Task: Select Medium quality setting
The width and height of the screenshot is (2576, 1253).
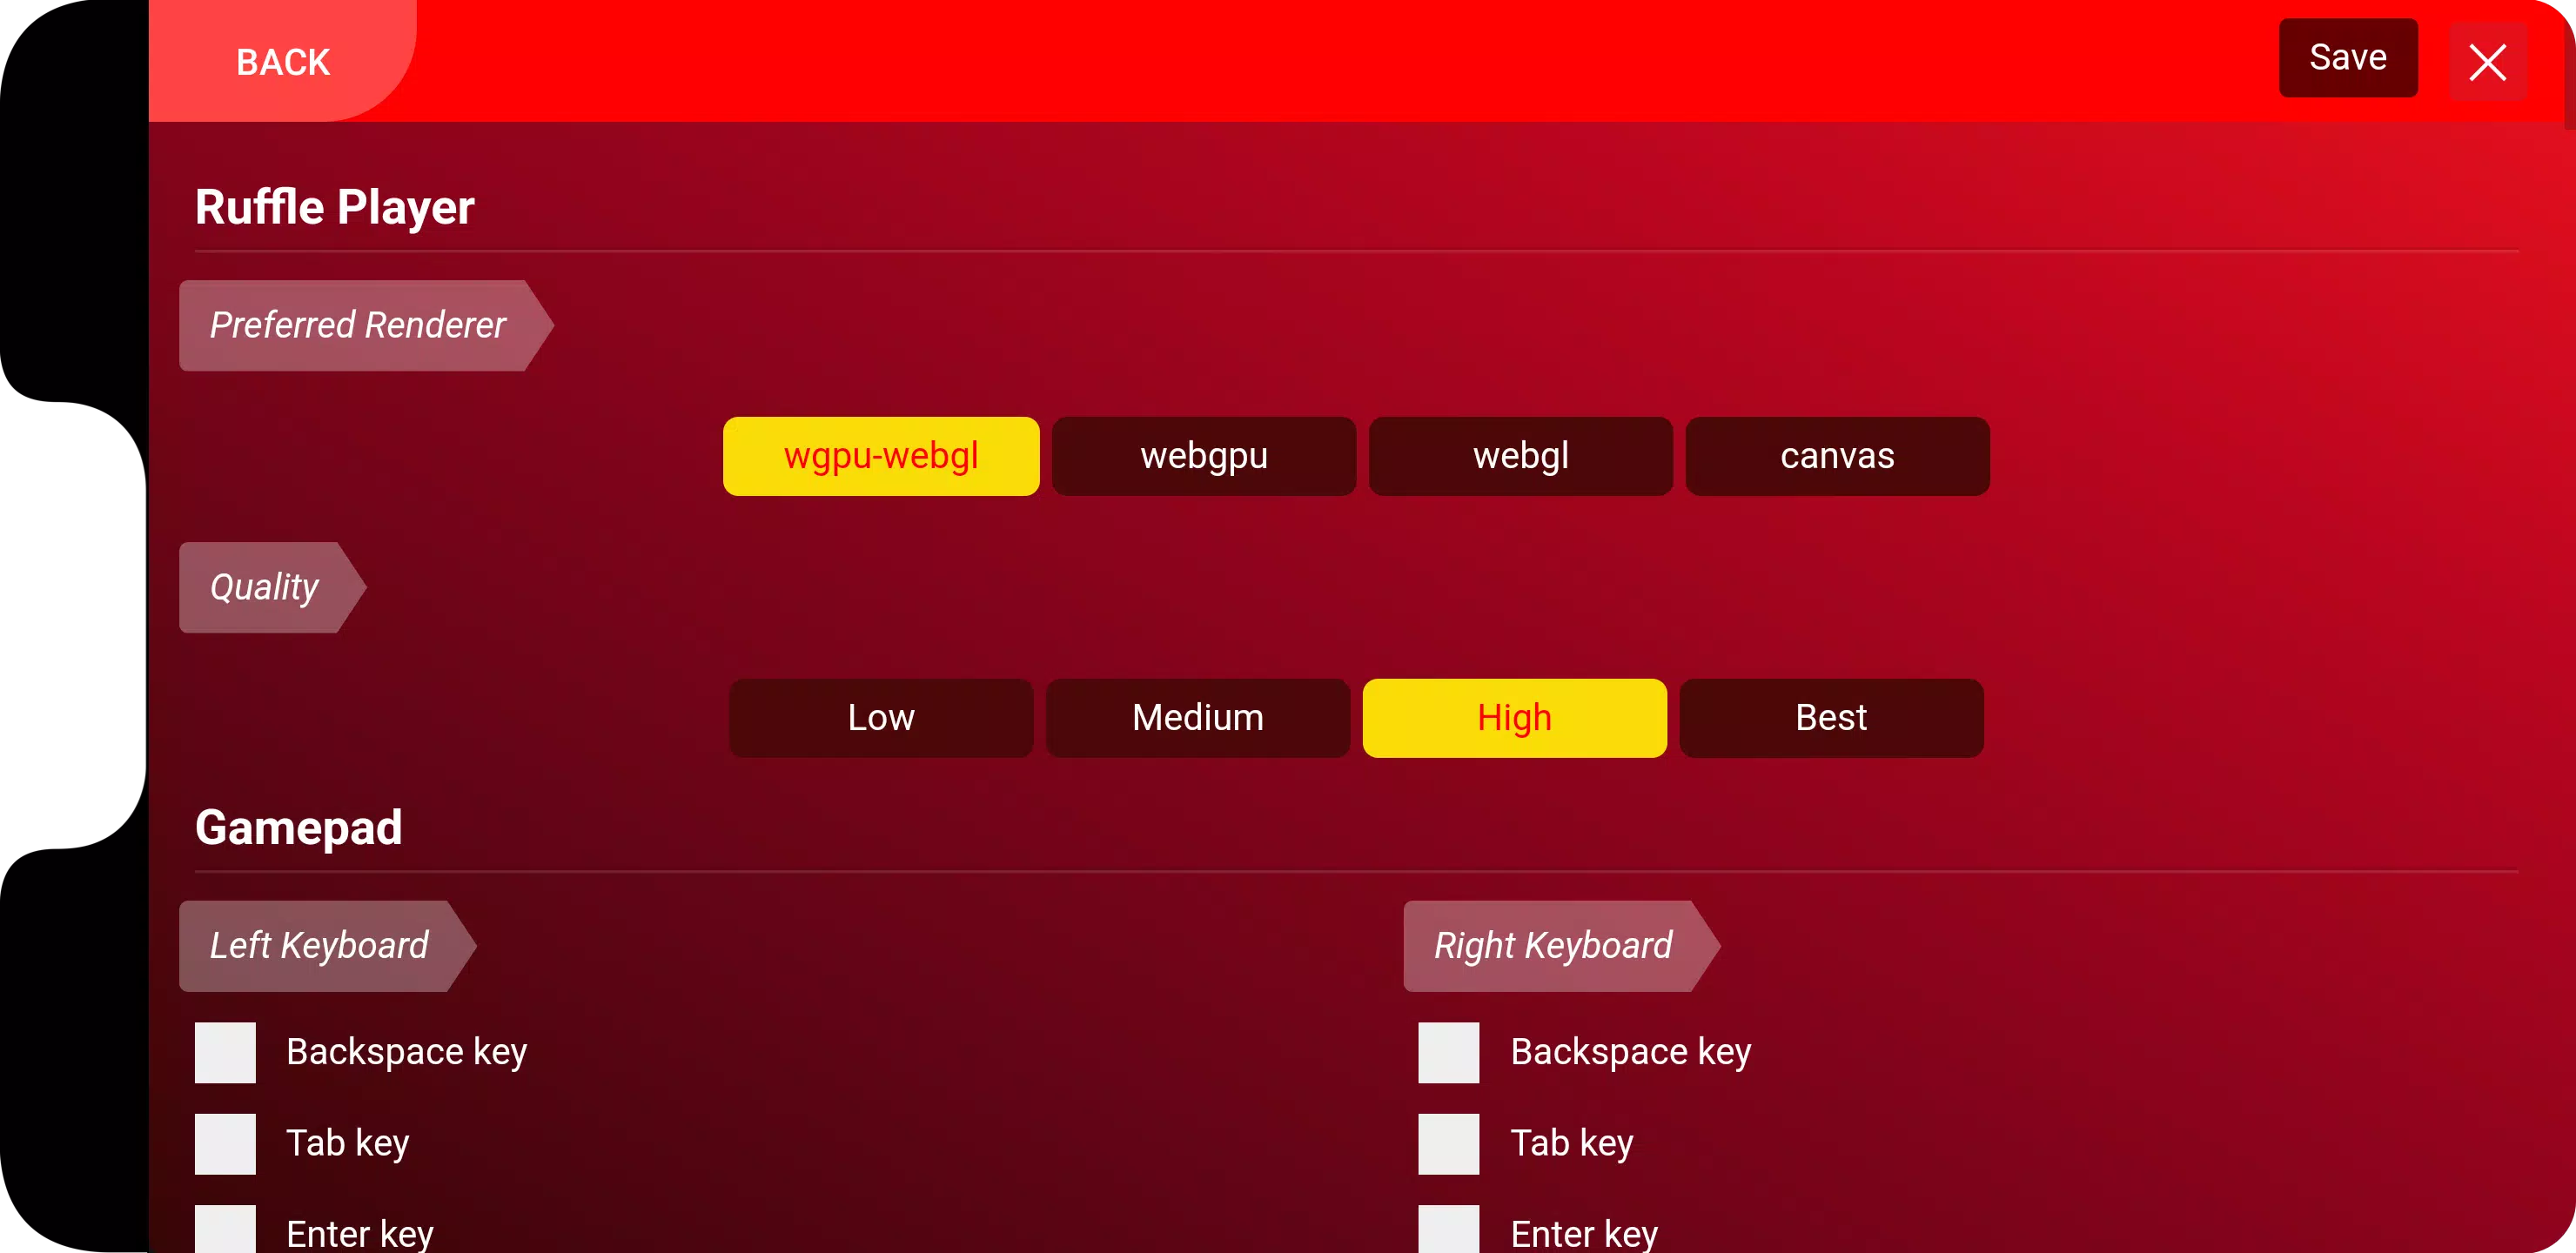Action: point(1197,718)
